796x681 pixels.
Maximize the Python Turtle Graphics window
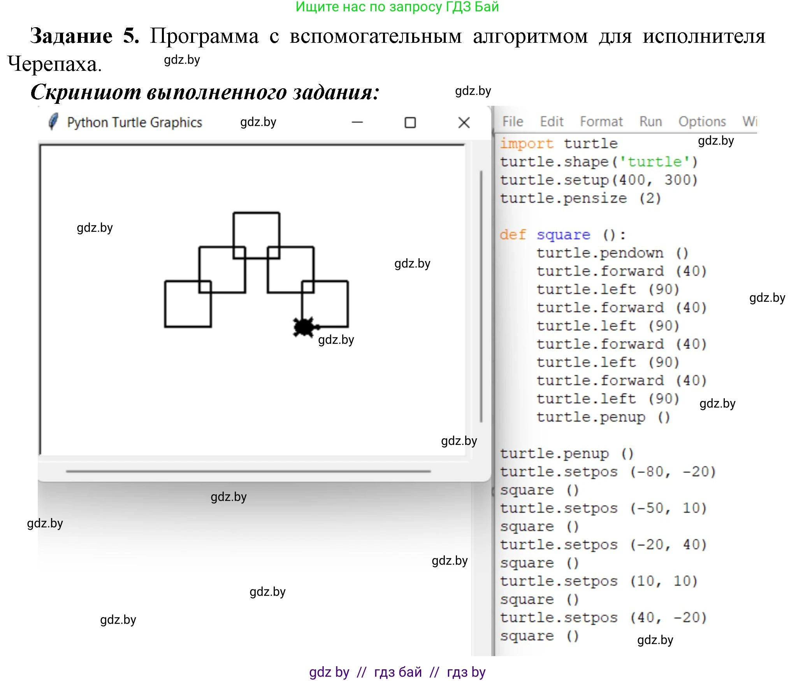pos(410,123)
